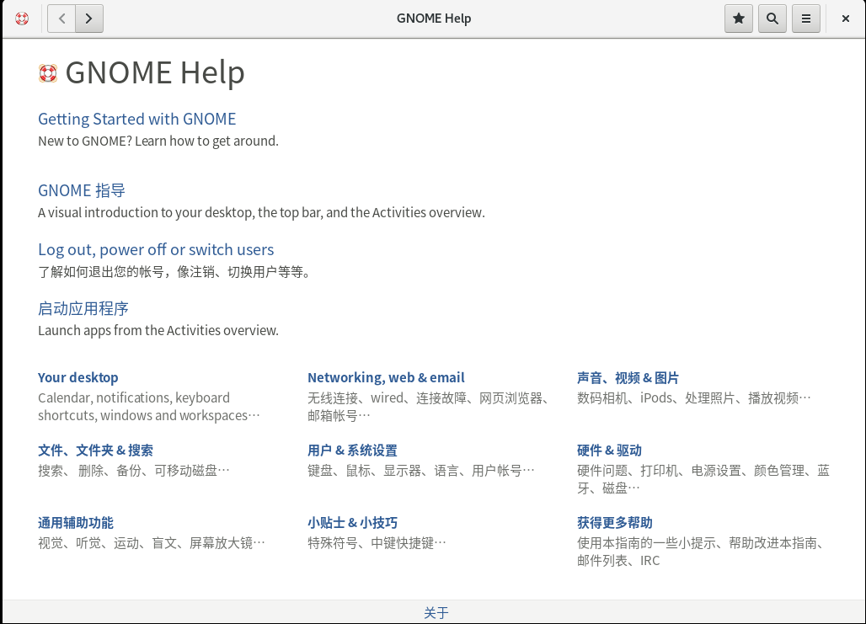Click the forward navigation arrow
Screen dimensions: 866x624
coord(89,19)
